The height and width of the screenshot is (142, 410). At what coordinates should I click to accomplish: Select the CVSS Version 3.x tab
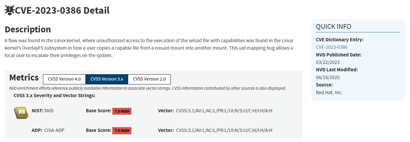[107, 79]
